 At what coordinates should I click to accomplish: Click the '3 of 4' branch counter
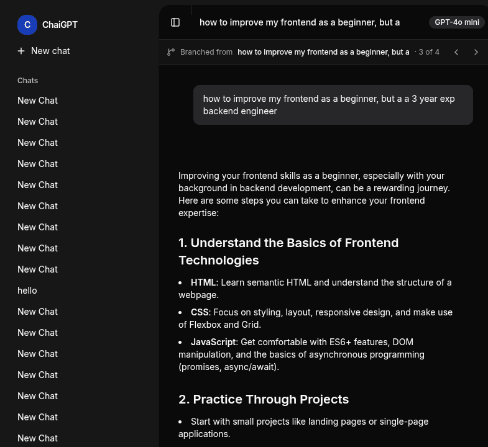click(429, 52)
